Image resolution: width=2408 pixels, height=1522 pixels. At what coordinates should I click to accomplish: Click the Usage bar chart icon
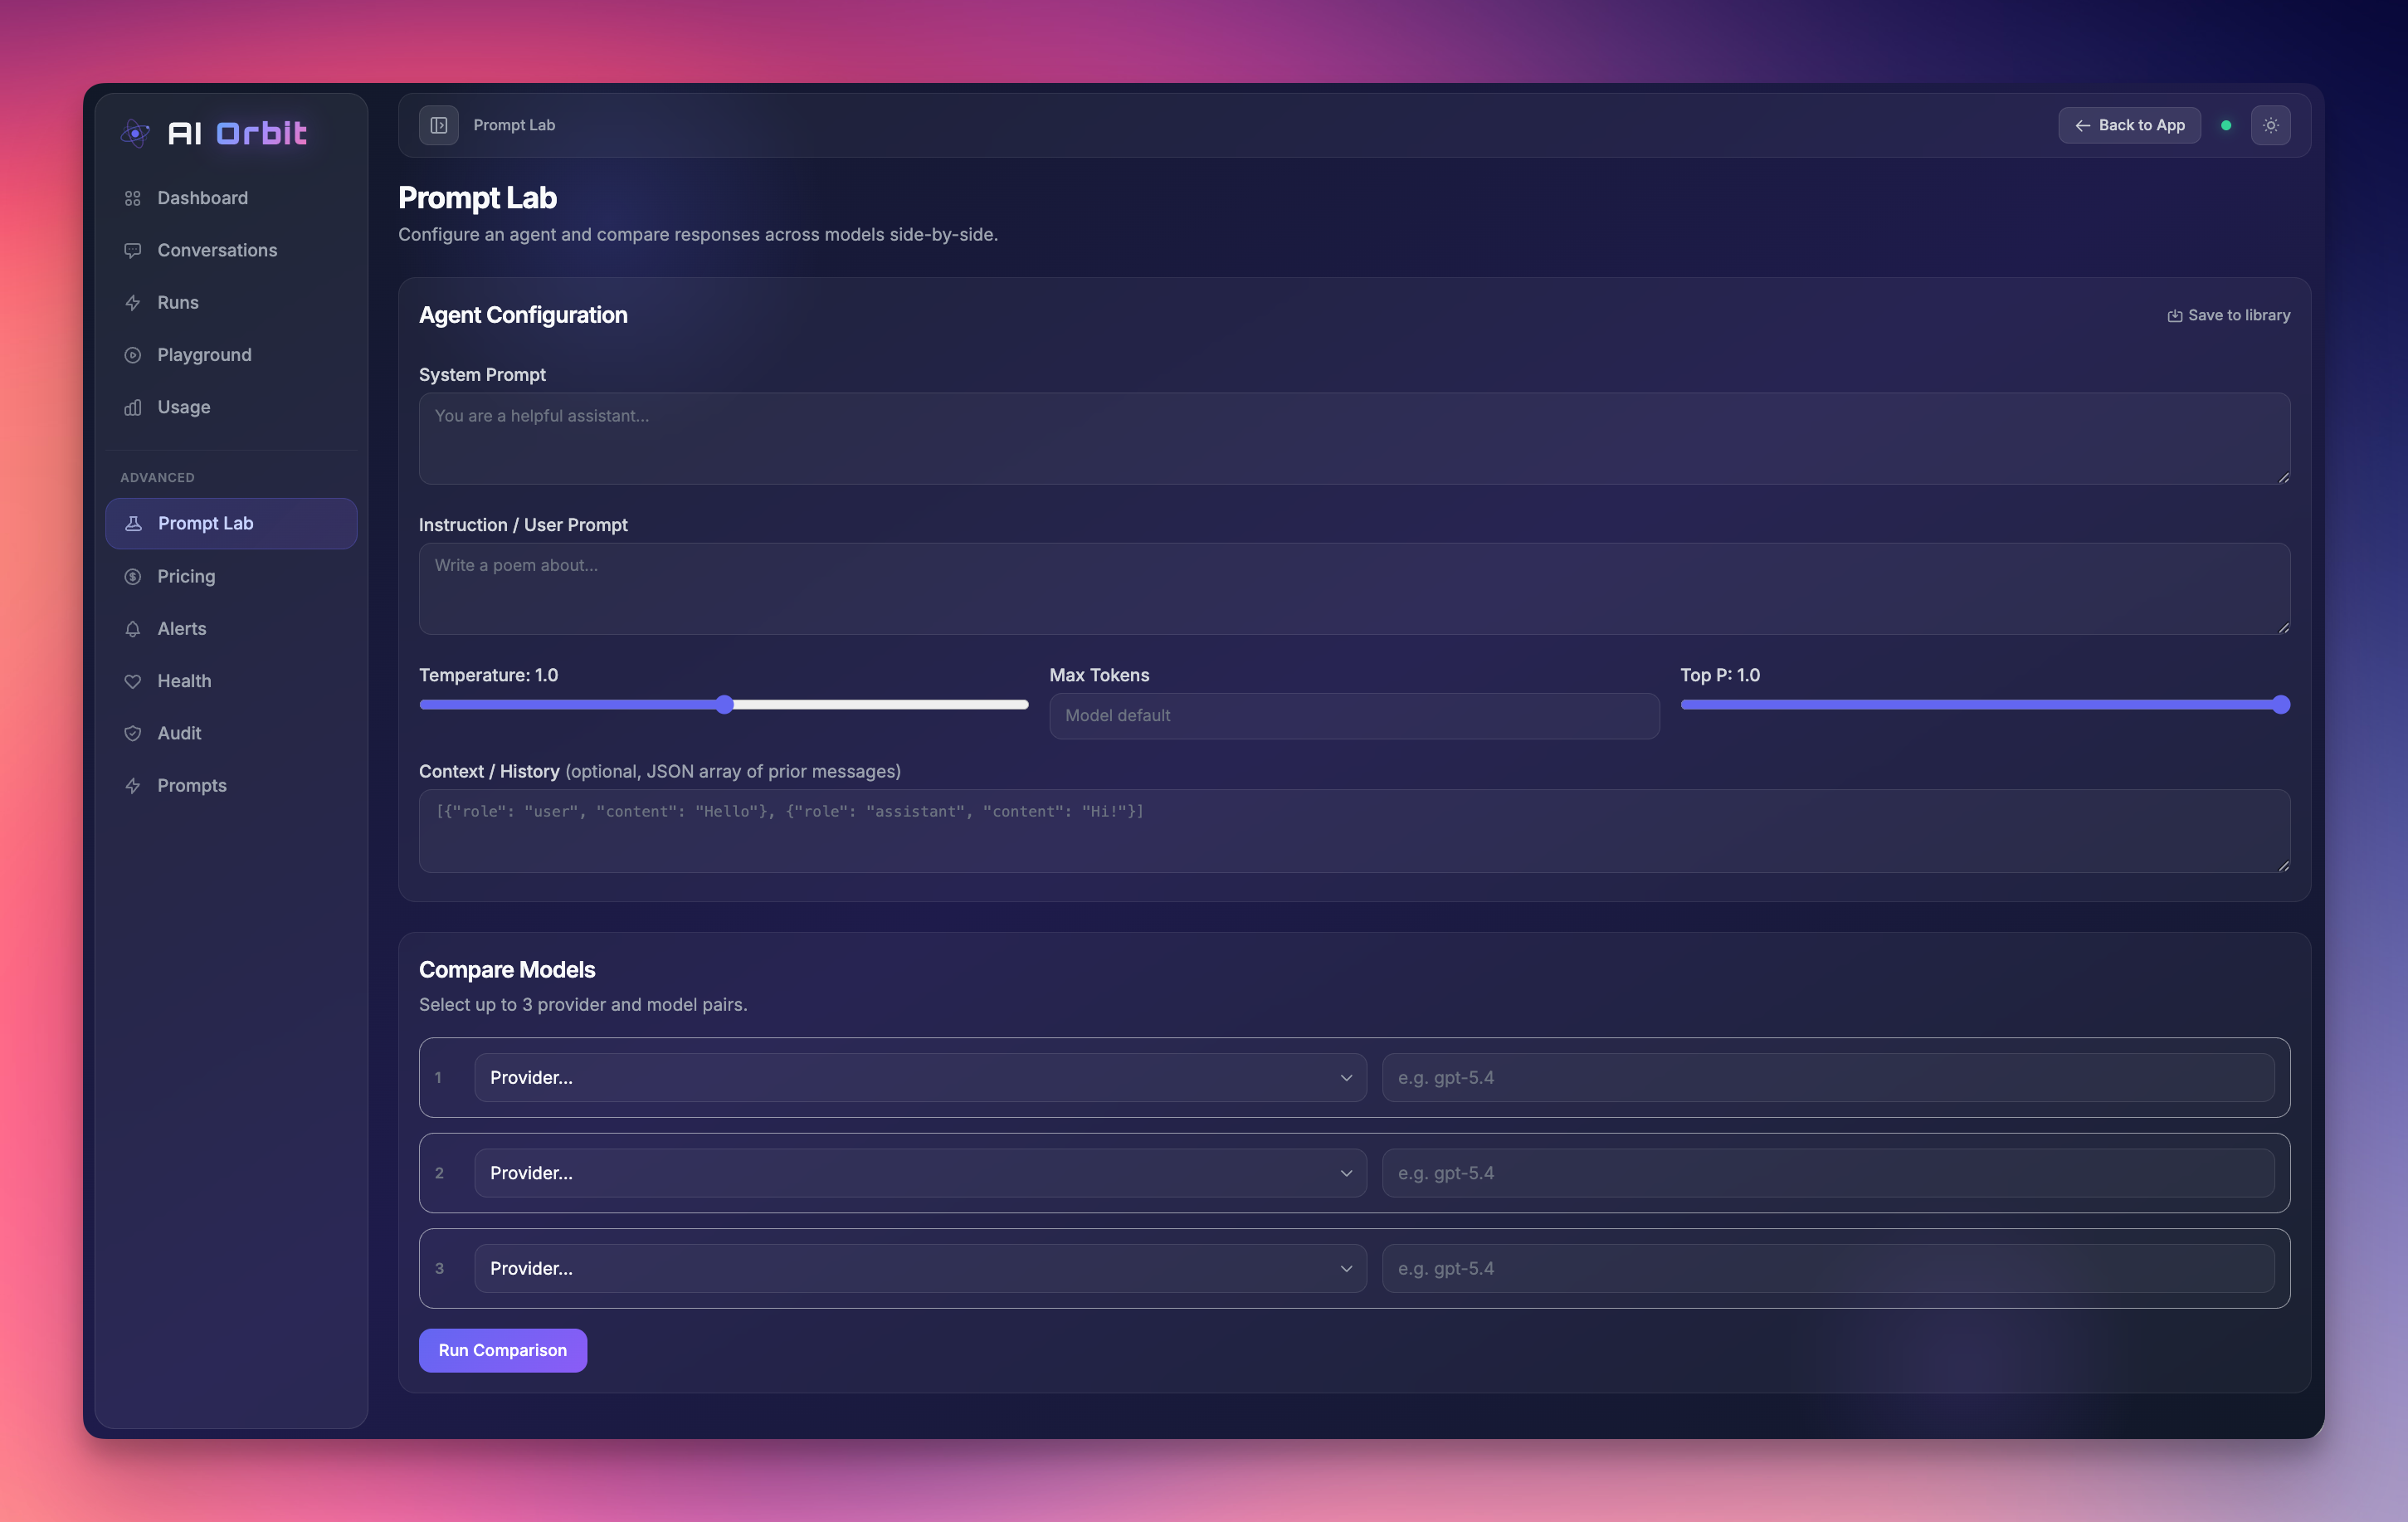132,407
